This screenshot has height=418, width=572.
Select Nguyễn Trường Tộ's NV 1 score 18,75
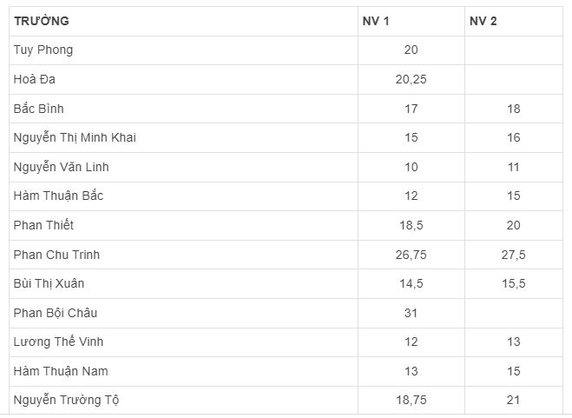coord(411,401)
